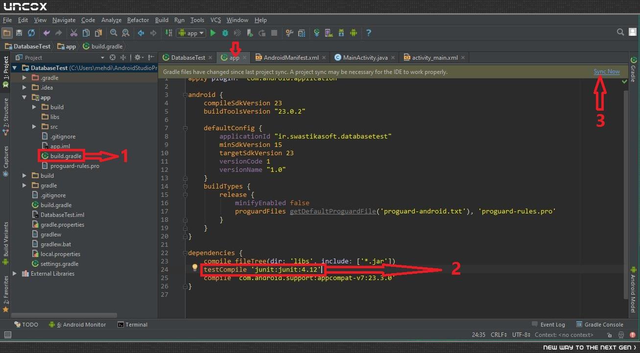
Task: Expand the .gradle folder
Action: (24, 78)
